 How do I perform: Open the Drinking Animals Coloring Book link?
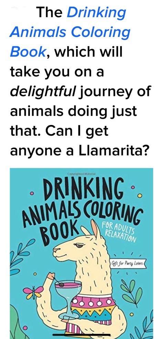coord(70,32)
